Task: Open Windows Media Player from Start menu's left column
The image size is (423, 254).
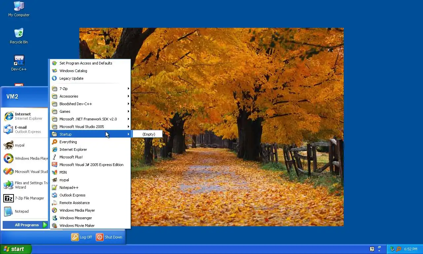Action: [25, 158]
